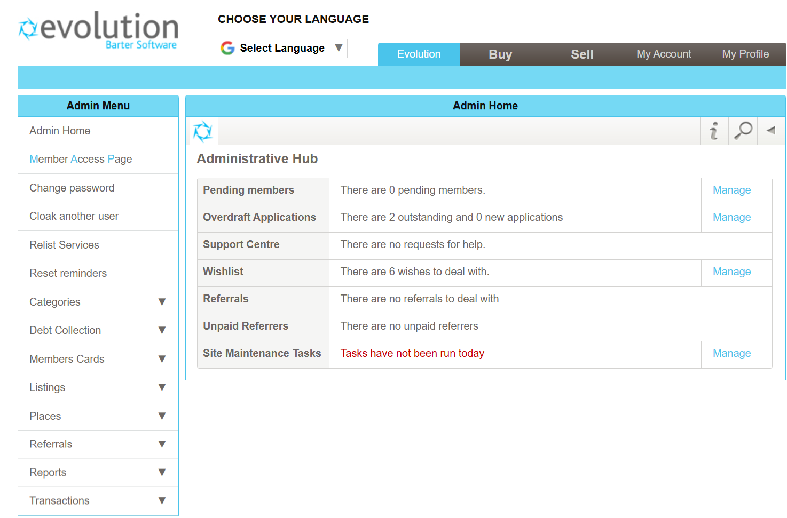The image size is (787, 518).
Task: Expand the Reports section
Action: coord(162,472)
